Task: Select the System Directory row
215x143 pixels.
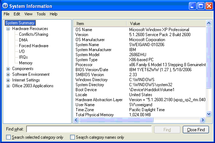Action: click(140, 85)
